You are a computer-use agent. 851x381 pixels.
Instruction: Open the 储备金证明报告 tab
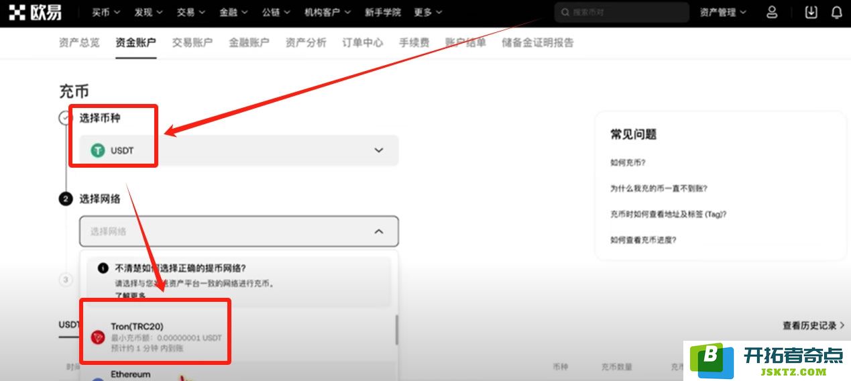(538, 42)
